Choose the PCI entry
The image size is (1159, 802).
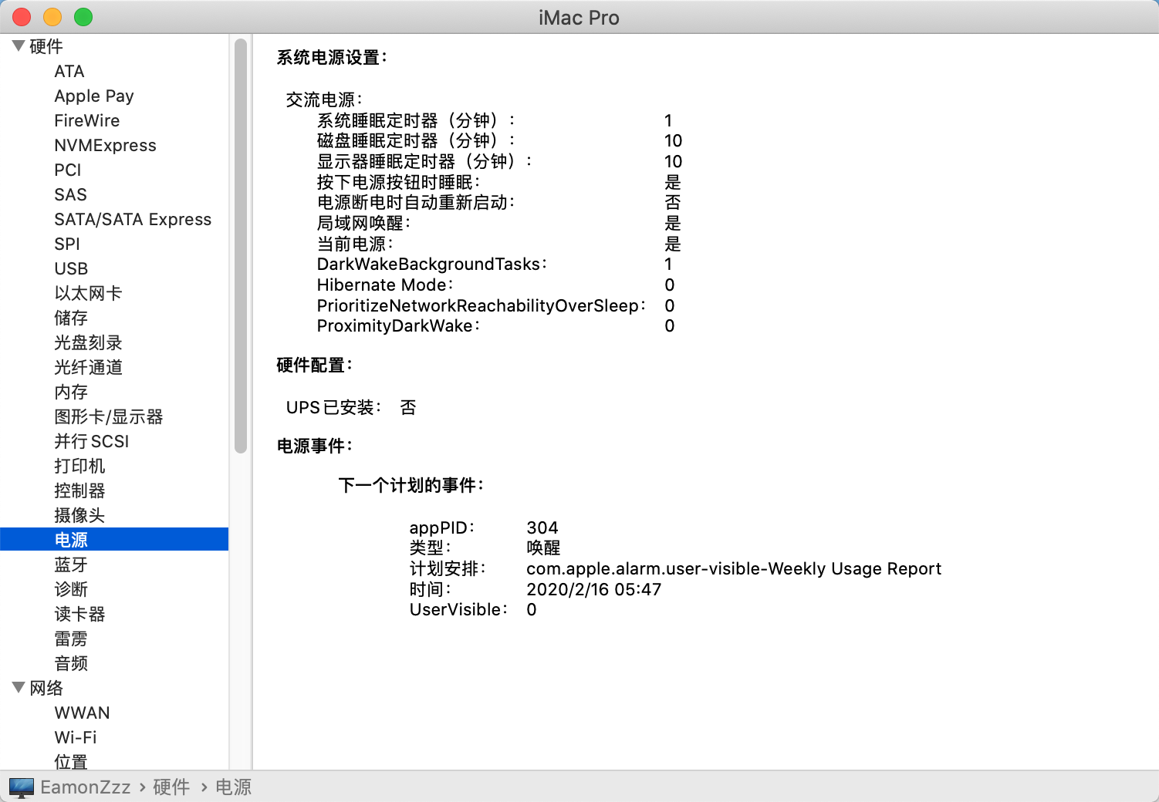pyautogui.click(x=68, y=170)
